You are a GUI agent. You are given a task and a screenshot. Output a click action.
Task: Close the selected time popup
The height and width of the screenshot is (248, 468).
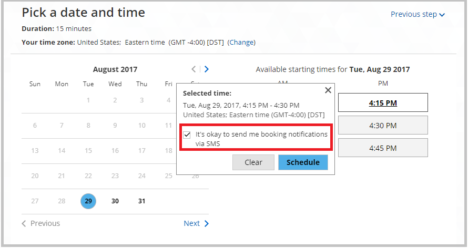[328, 90]
